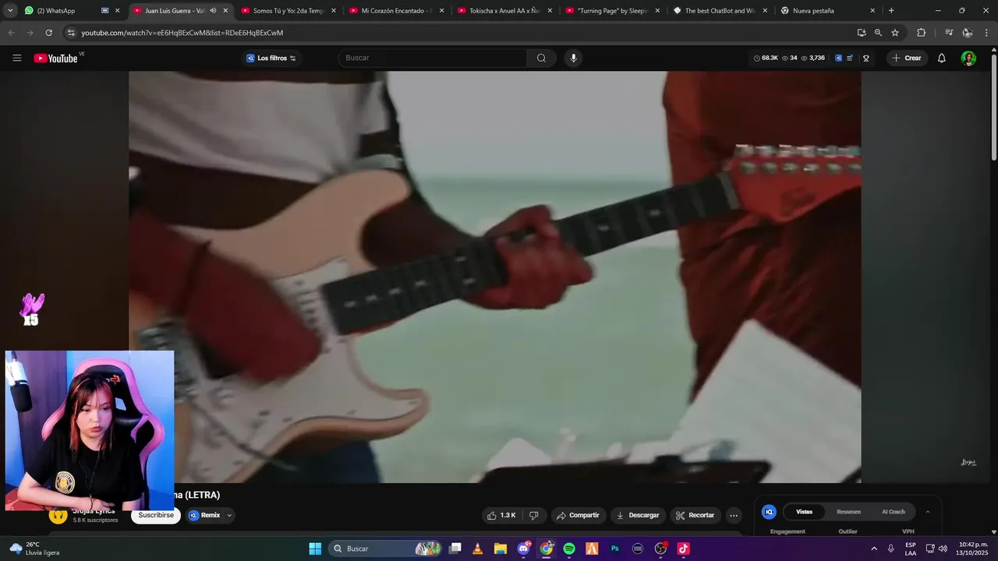Click the YouTube Buscar search field
The image size is (998, 561).
(x=434, y=58)
